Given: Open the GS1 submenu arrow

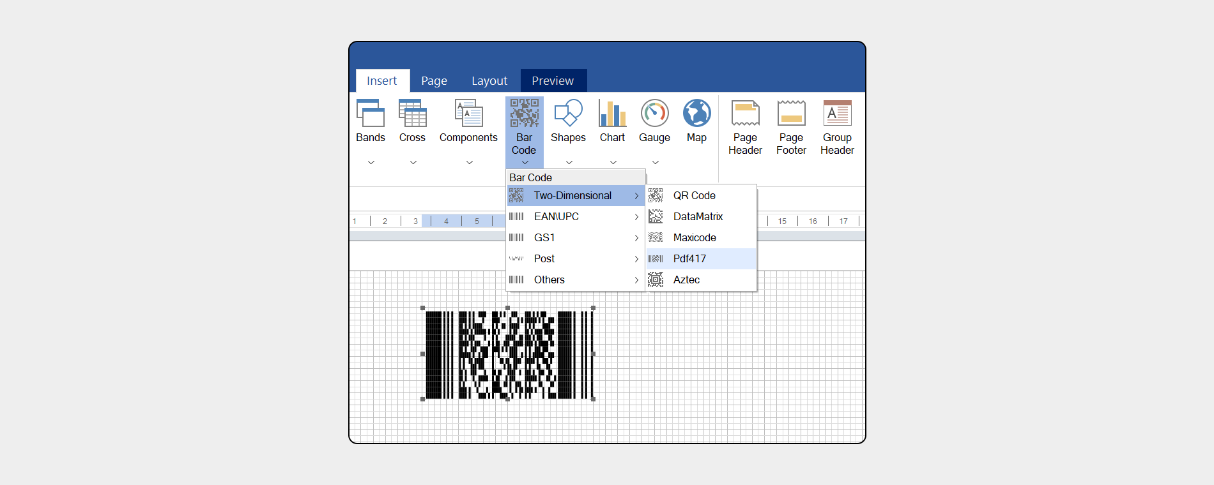Looking at the screenshot, I should tap(636, 238).
